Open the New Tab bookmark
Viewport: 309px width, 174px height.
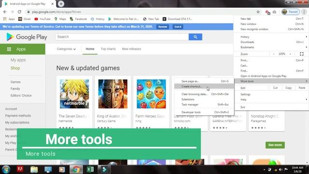151,19
